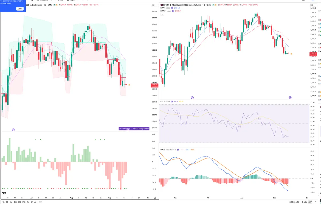Switch to 1Y time range

point(28,202)
